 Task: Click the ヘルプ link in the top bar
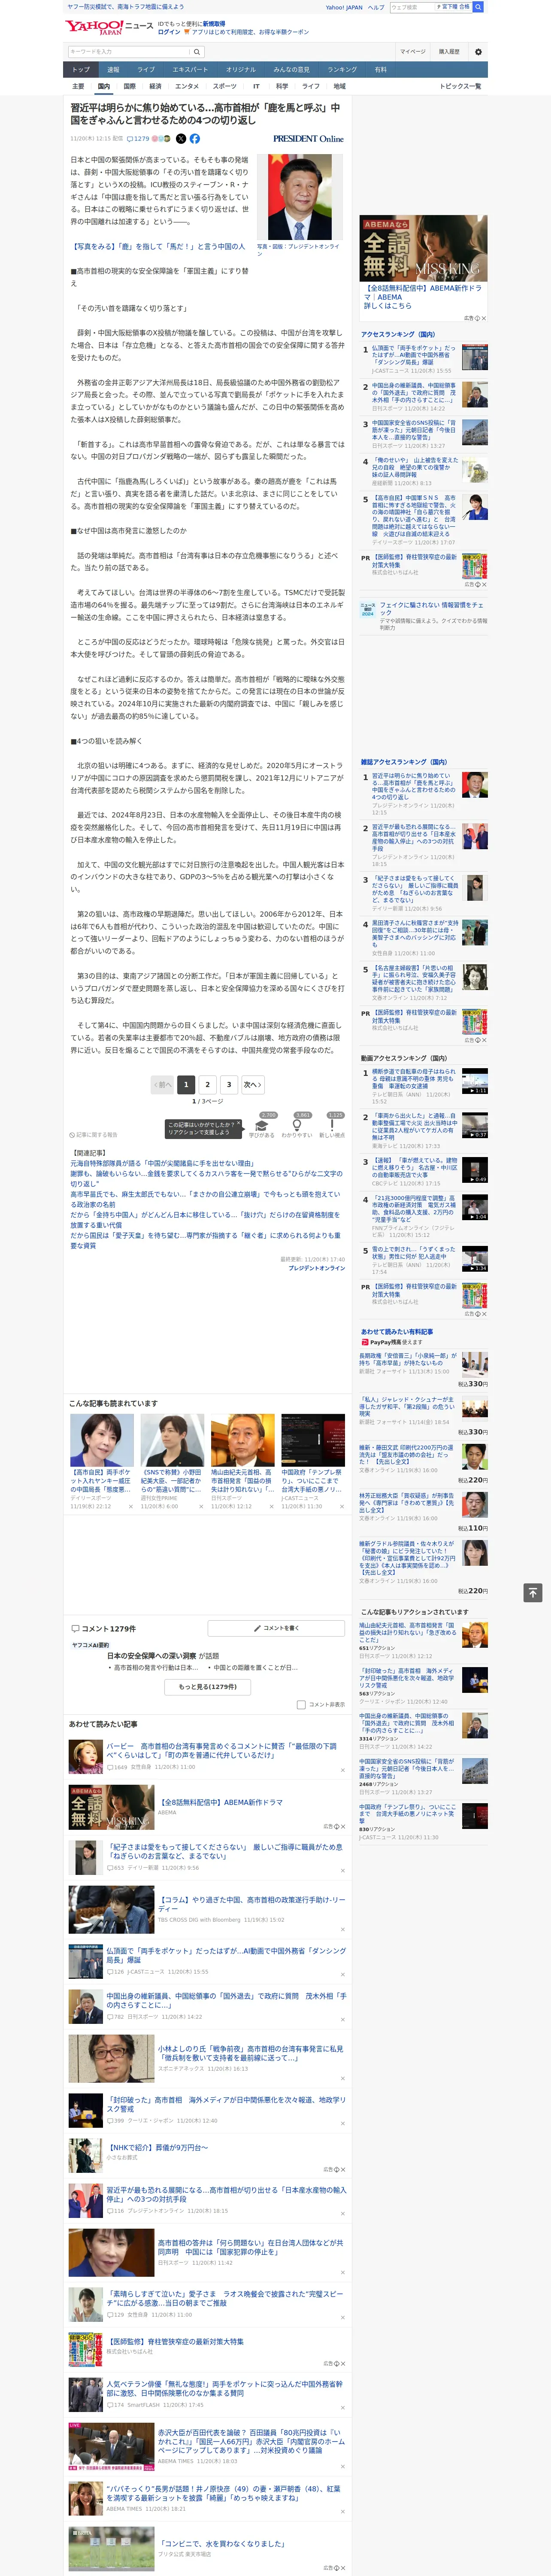[x=375, y=7]
